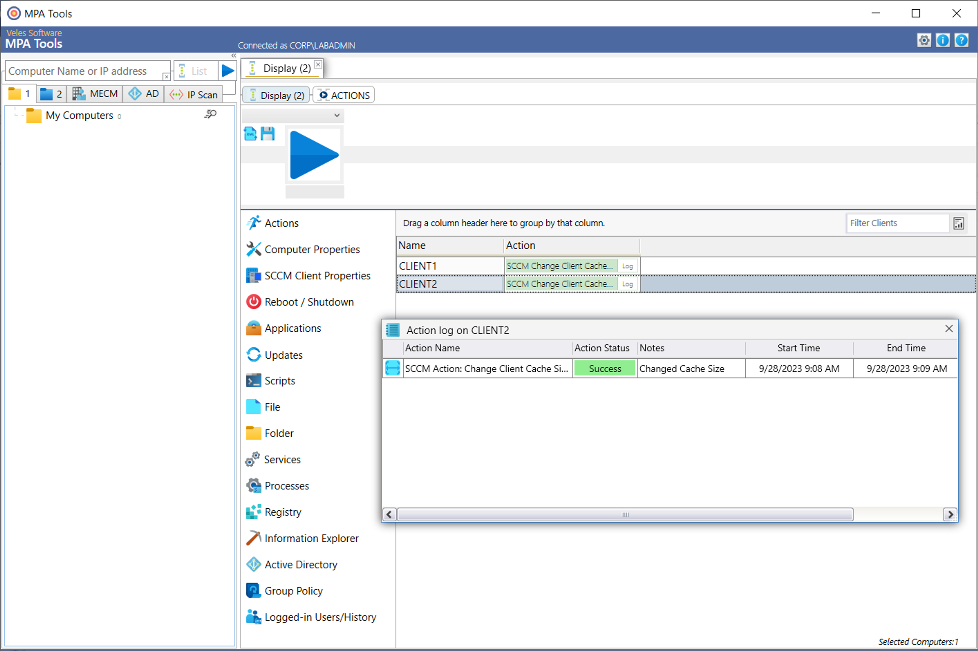Select the inner Display (2) sub-tab
Image resolution: width=978 pixels, height=651 pixels.
tap(276, 95)
